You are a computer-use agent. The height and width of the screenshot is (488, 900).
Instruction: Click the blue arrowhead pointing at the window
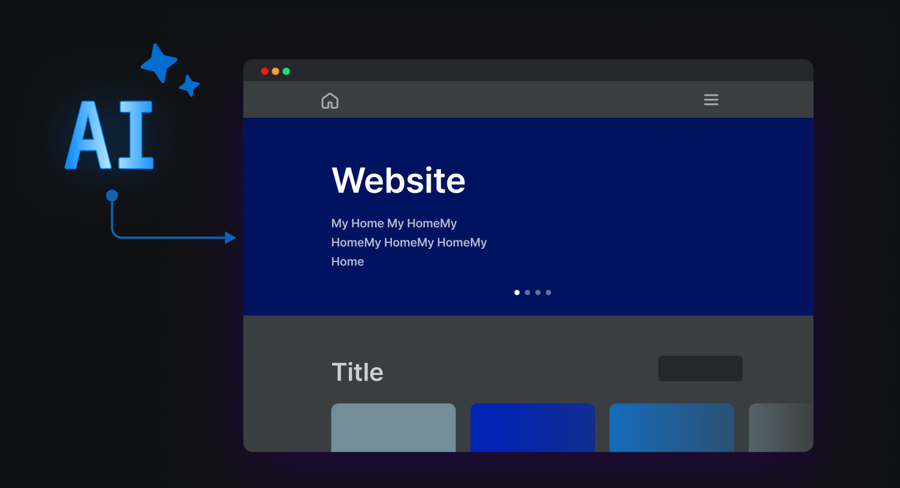[x=230, y=238]
